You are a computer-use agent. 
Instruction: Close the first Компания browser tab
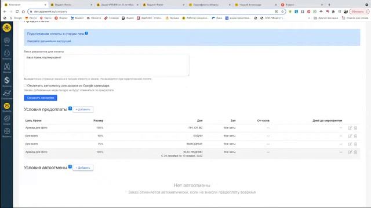click(45, 5)
